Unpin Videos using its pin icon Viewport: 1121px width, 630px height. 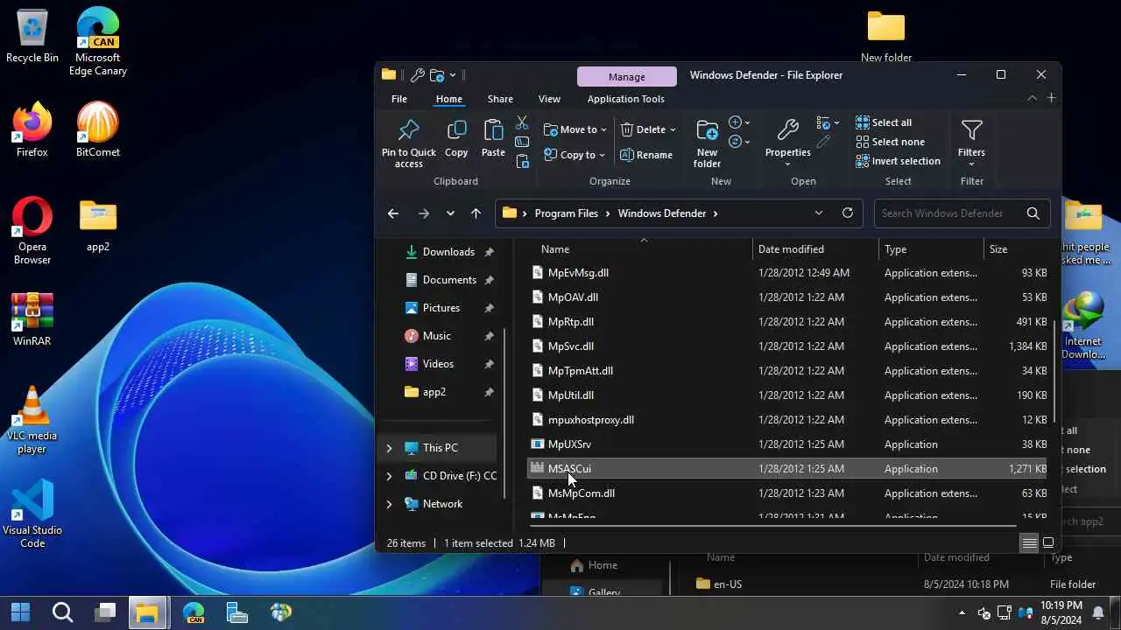click(489, 364)
